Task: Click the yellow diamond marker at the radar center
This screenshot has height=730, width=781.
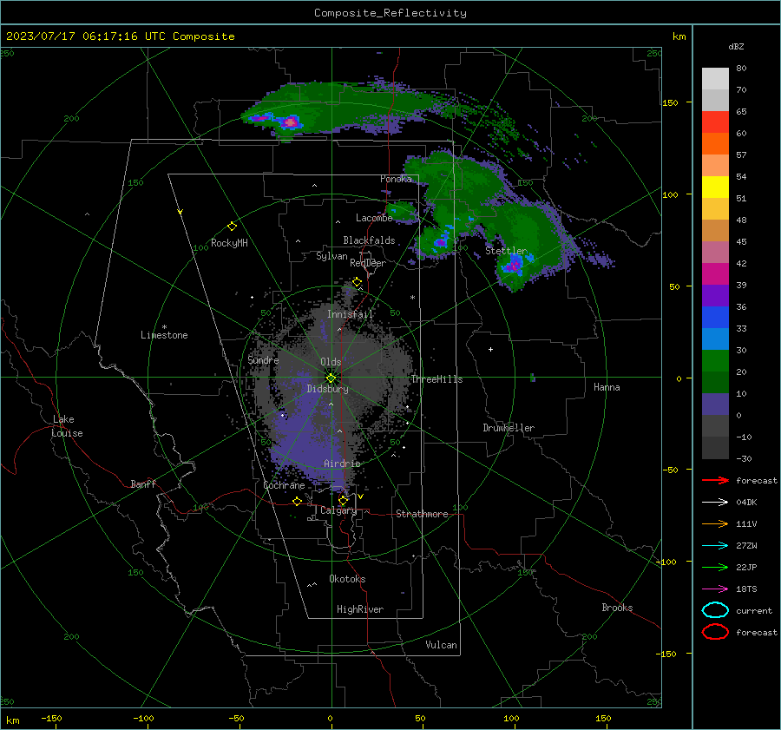Action: pos(331,378)
